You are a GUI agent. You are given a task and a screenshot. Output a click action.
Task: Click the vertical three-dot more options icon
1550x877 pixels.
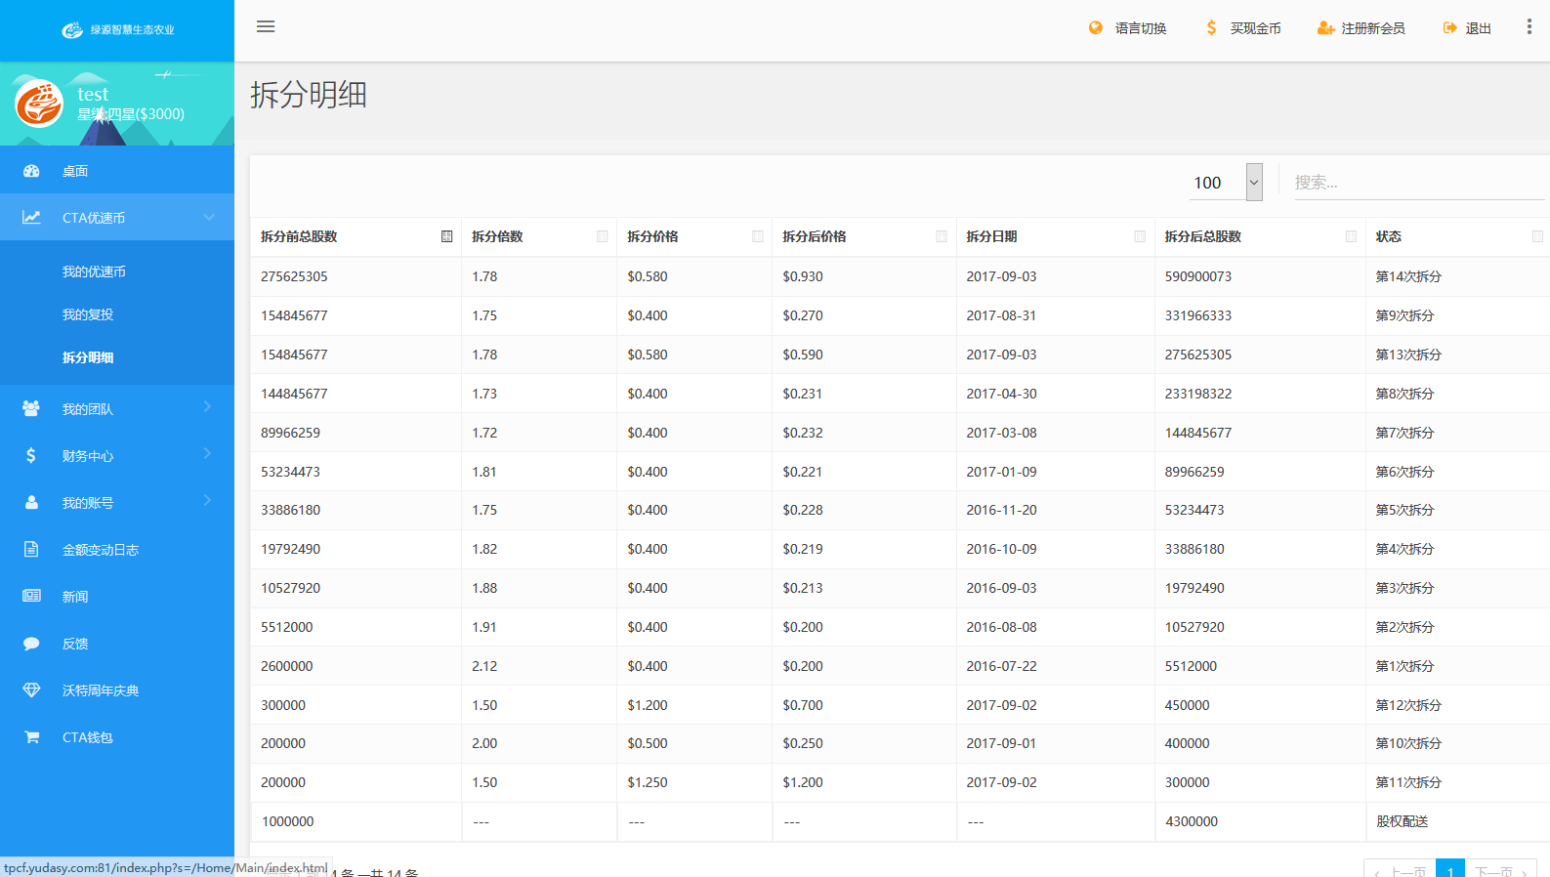(1529, 27)
